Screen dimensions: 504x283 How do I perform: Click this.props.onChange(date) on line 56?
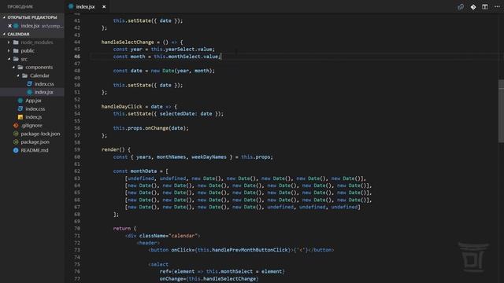coord(150,128)
